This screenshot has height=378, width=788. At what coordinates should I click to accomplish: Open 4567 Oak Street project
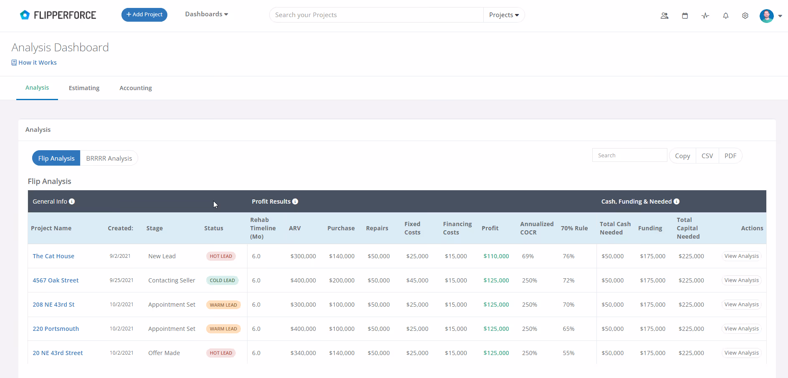56,280
